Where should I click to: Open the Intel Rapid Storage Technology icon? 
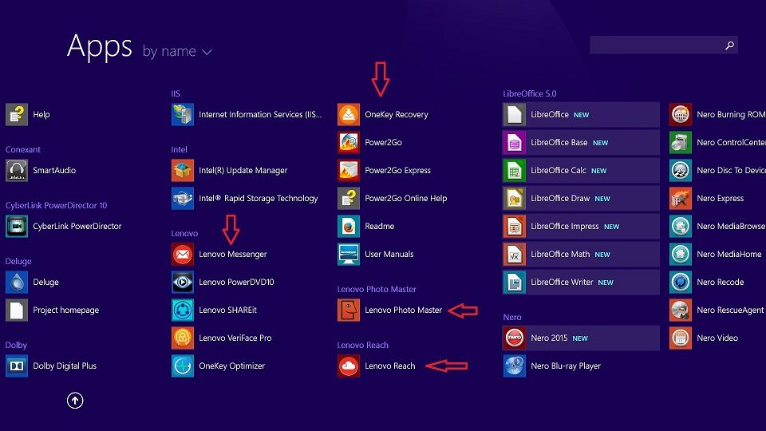coord(183,199)
